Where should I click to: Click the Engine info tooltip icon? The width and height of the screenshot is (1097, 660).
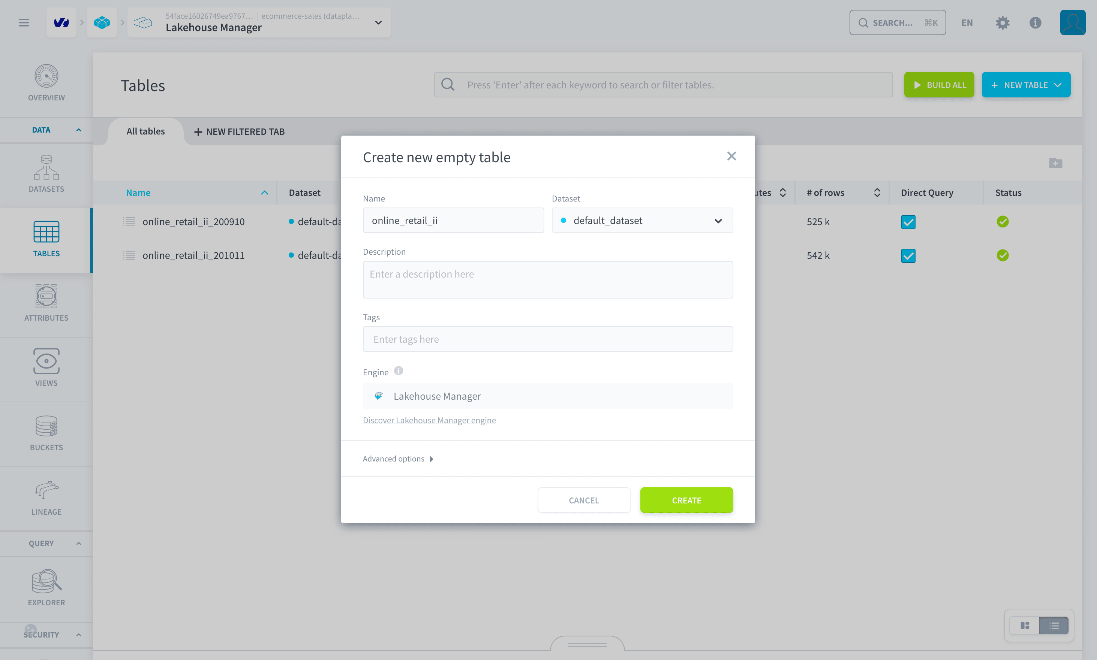(x=398, y=370)
